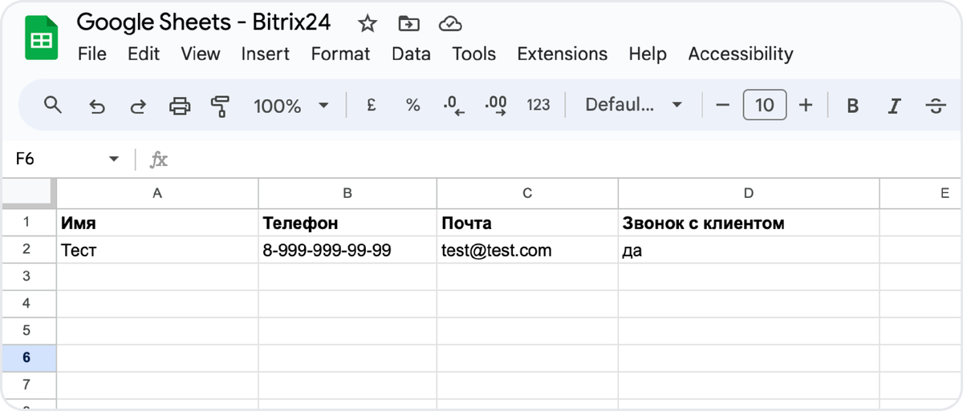Image resolution: width=963 pixels, height=411 pixels.
Task: Select column A header
Action: coord(157,193)
